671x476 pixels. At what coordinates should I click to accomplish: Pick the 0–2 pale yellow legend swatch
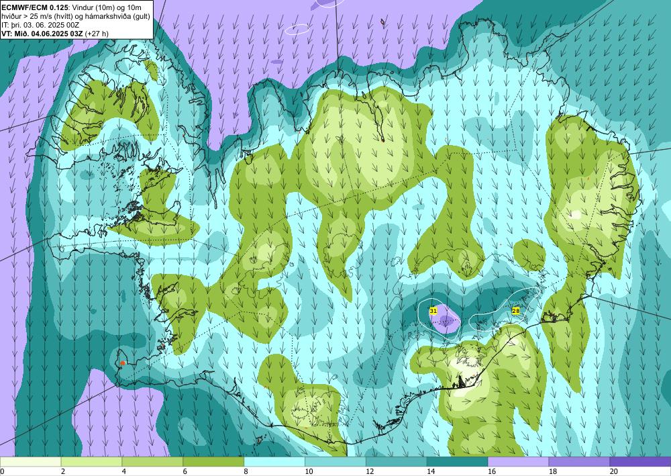(30, 462)
